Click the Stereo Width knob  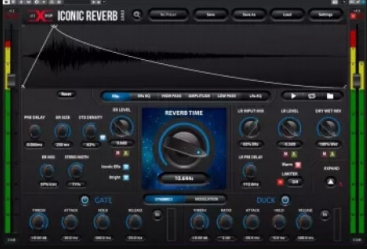[x=76, y=171]
